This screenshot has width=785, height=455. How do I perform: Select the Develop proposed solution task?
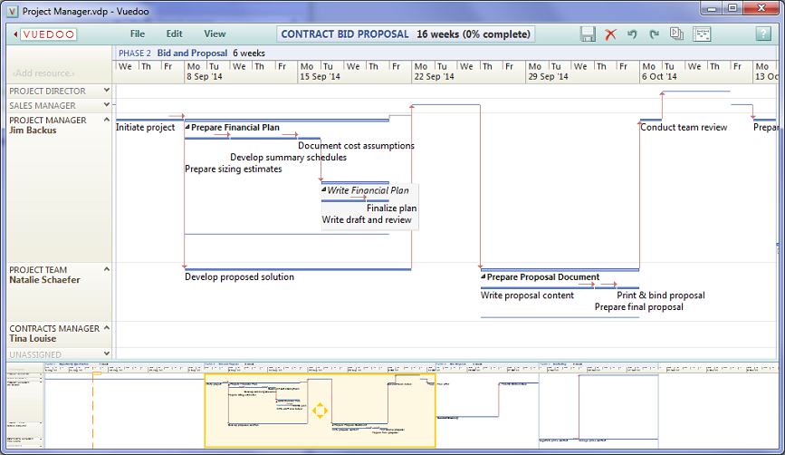[239, 277]
